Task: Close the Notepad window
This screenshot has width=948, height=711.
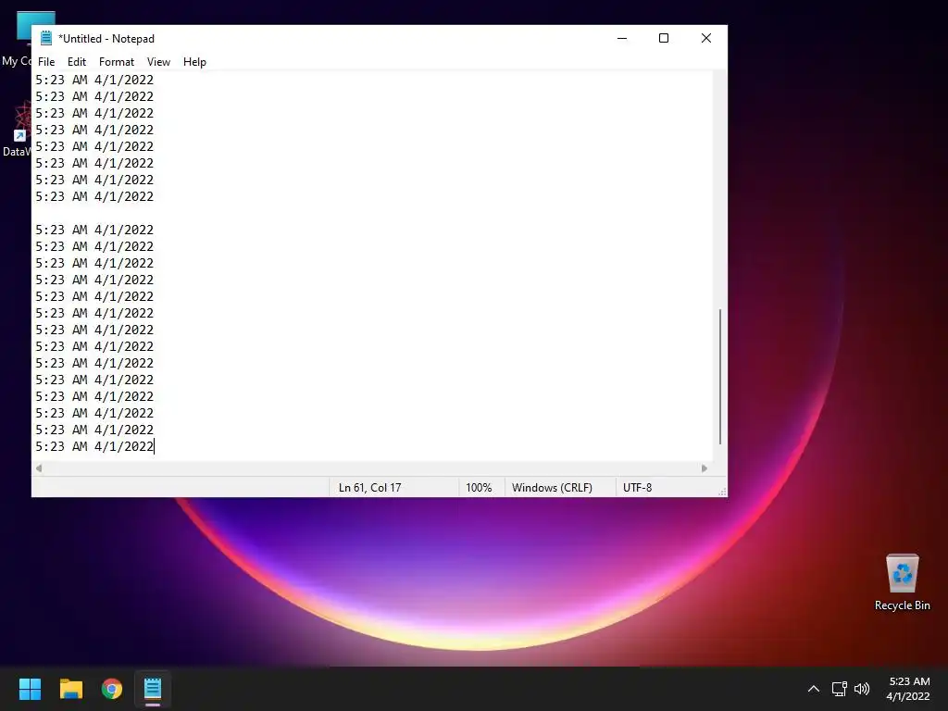Action: (705, 38)
